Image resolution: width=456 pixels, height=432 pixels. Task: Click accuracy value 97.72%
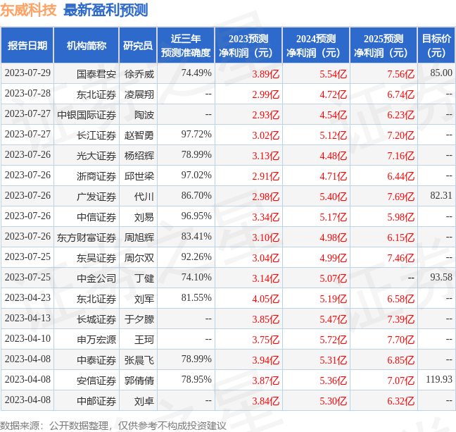(x=196, y=135)
